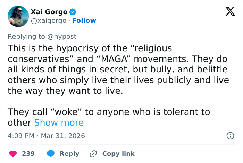Click the Mar 31, 2026 date
Image resolution: width=243 pixels, height=163 pixels.
pyautogui.click(x=63, y=136)
